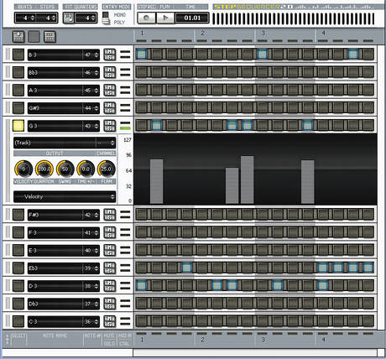Screen dimensions: 386x359
Task: Click the Duration knob showing 100.0
Action: [x=44, y=169]
